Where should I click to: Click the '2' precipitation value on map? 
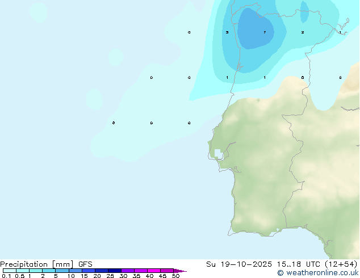coord(303,32)
